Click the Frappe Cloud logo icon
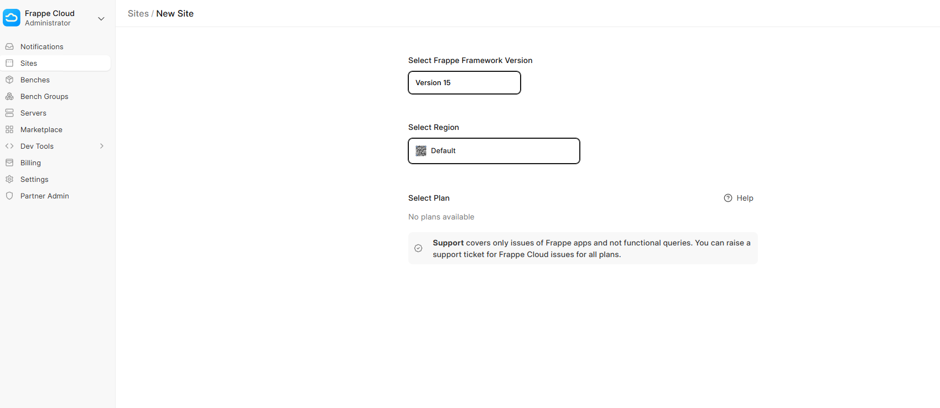This screenshot has width=940, height=408. 12,18
